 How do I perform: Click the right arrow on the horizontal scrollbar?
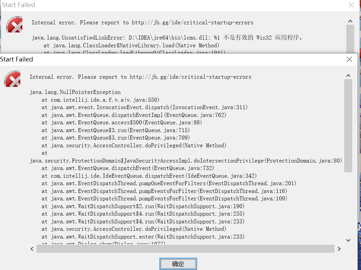(x=339, y=249)
